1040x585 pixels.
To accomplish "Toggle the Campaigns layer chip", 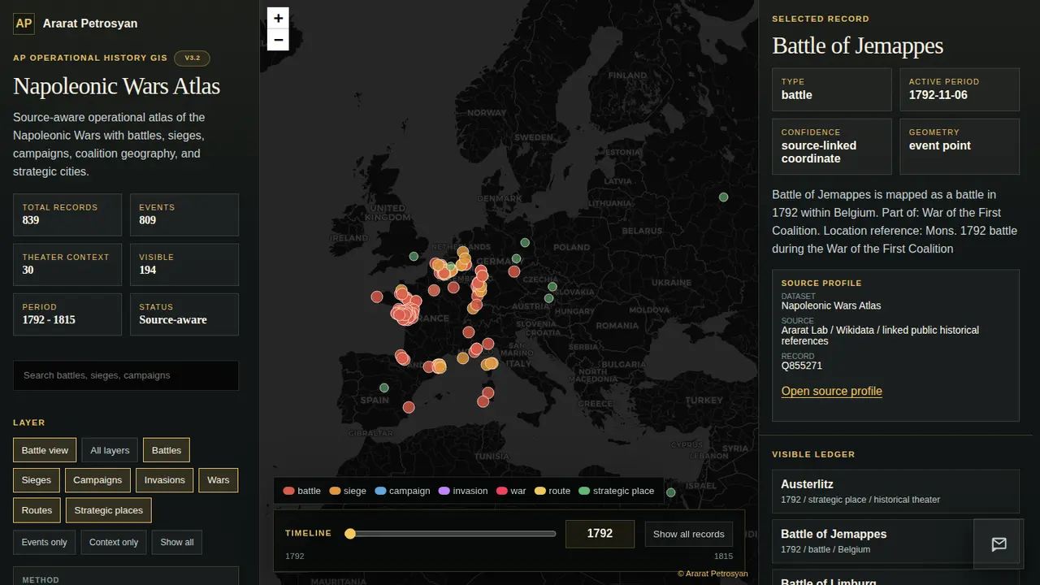I will pos(97,480).
